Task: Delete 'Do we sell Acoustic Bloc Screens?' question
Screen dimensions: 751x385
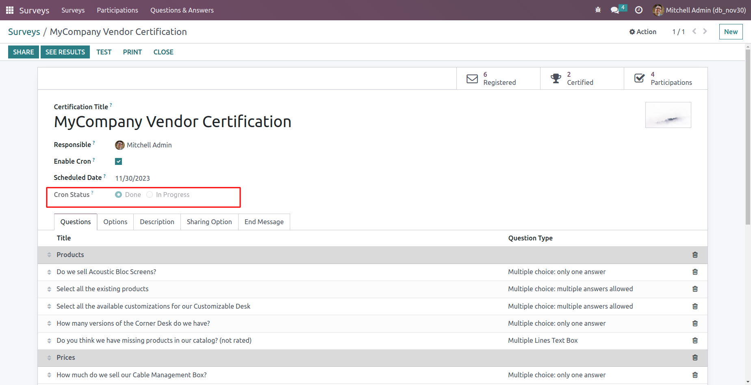Action: (695, 272)
